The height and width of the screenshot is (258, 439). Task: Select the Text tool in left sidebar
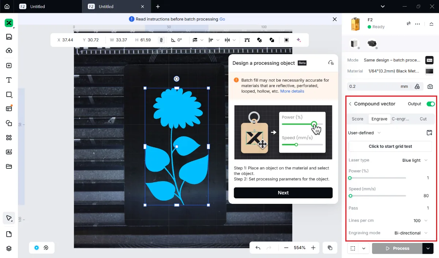coord(9,80)
